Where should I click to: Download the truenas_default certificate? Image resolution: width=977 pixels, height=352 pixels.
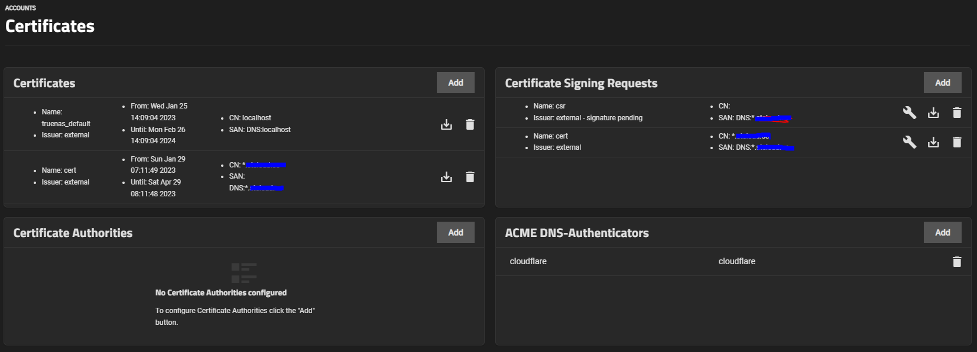(x=446, y=124)
